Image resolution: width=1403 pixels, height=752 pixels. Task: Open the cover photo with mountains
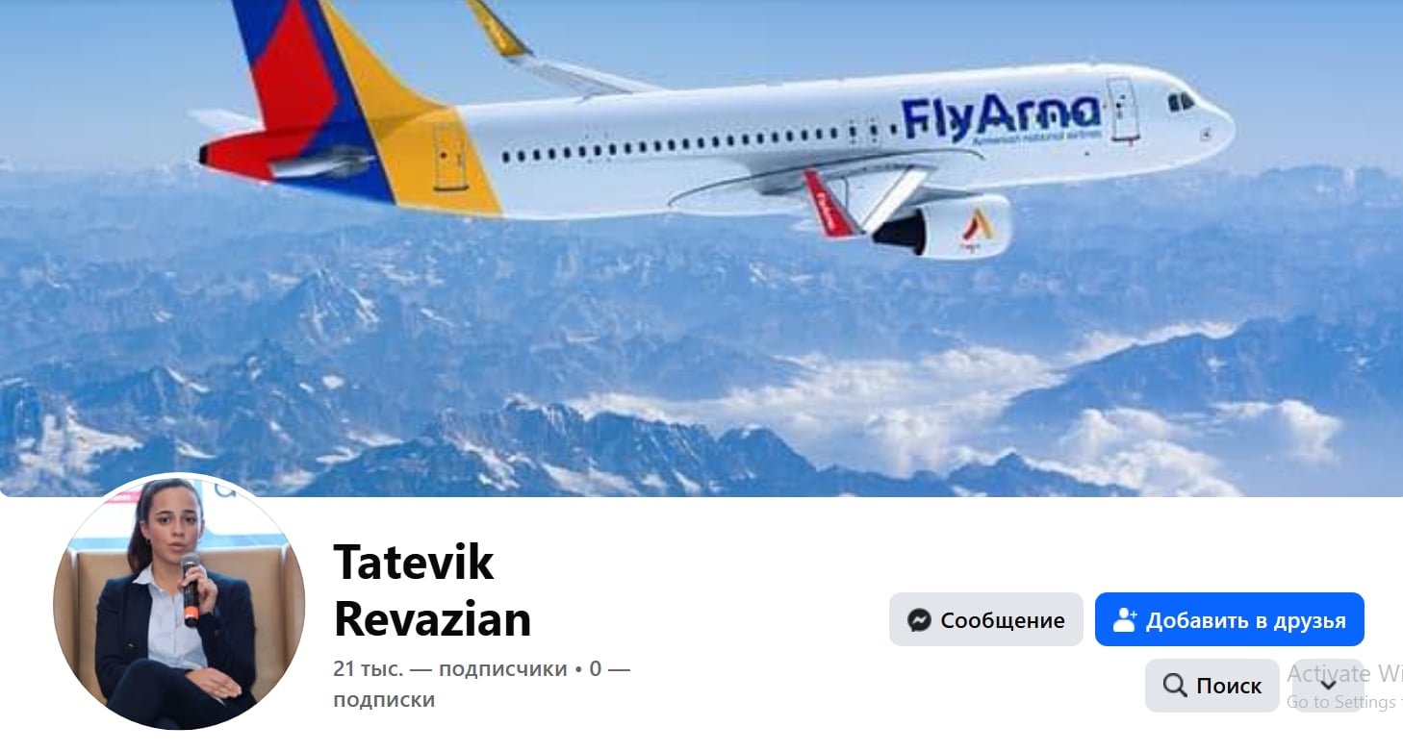pyautogui.click(x=701, y=248)
